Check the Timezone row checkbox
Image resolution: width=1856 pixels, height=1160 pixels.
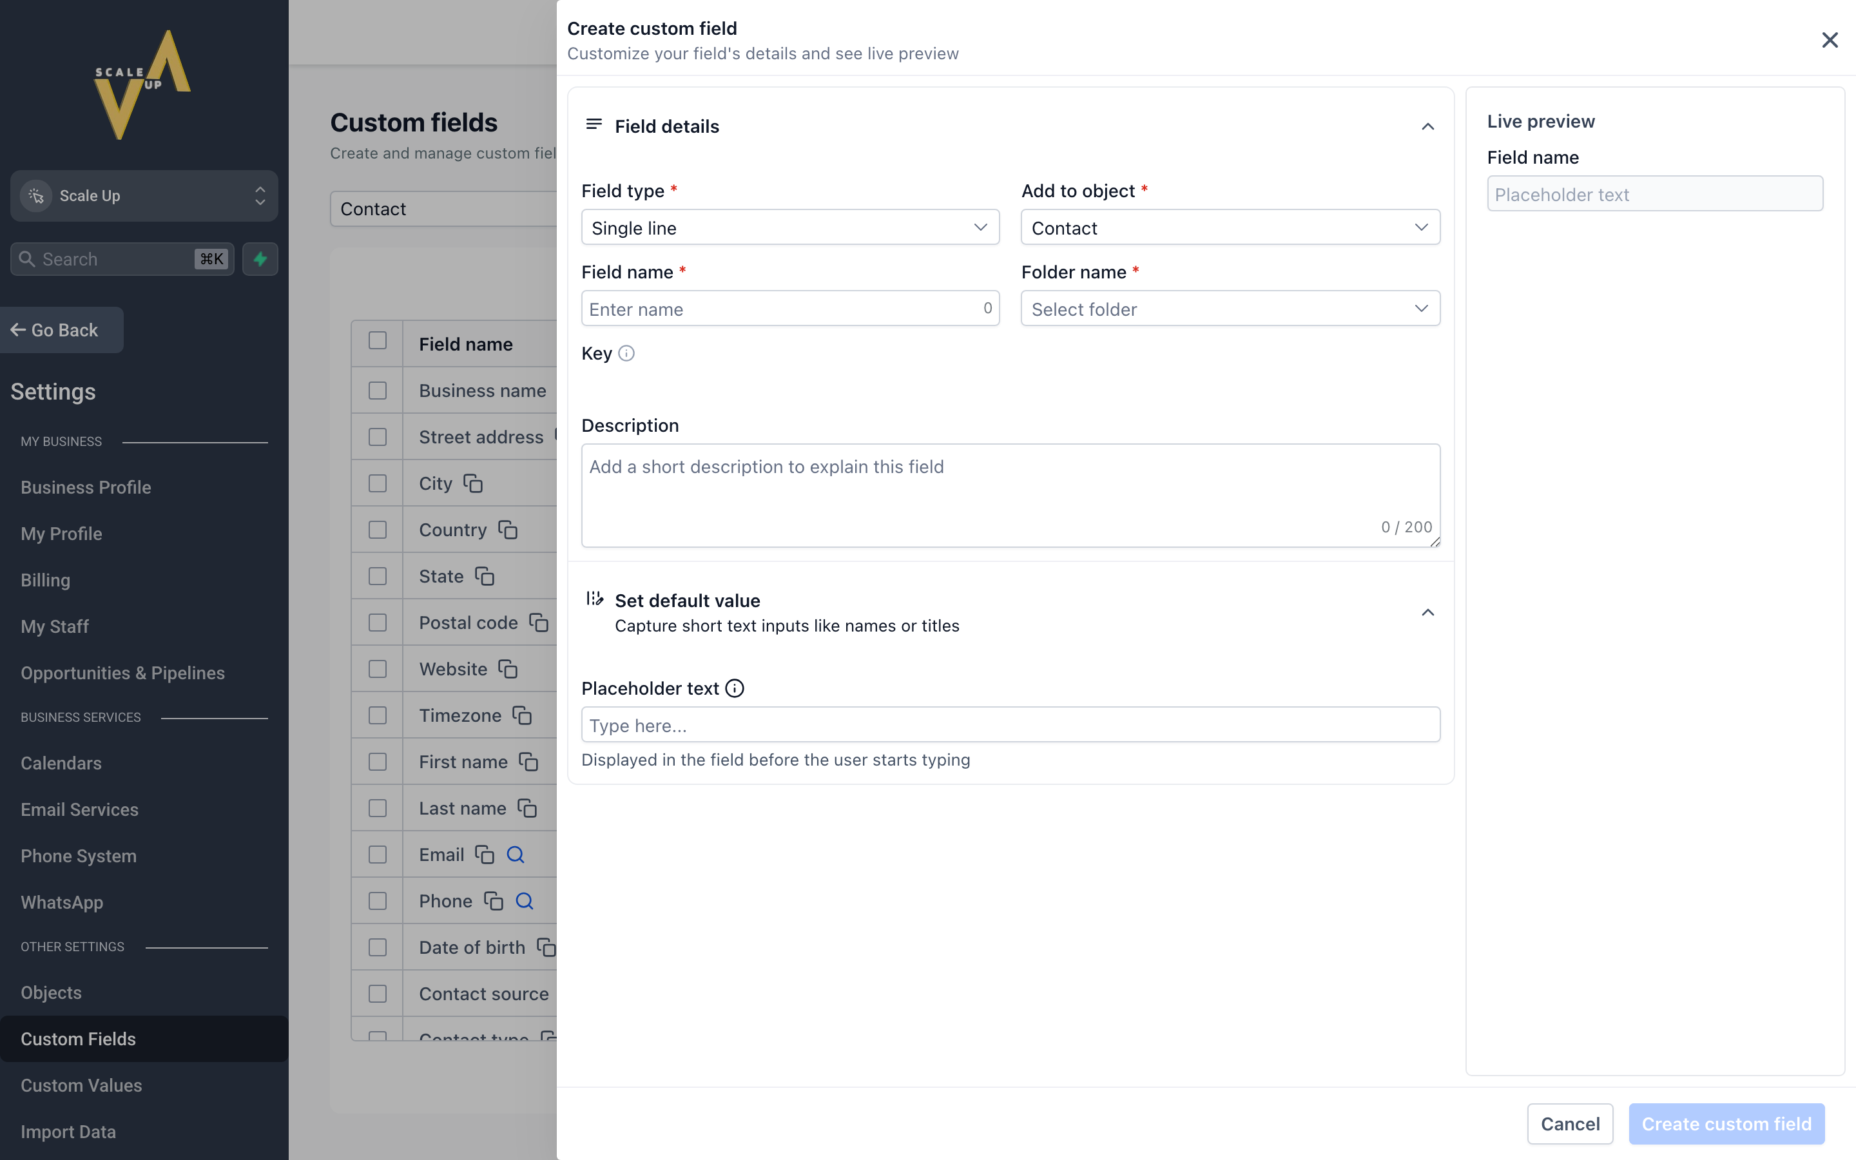pyautogui.click(x=378, y=716)
